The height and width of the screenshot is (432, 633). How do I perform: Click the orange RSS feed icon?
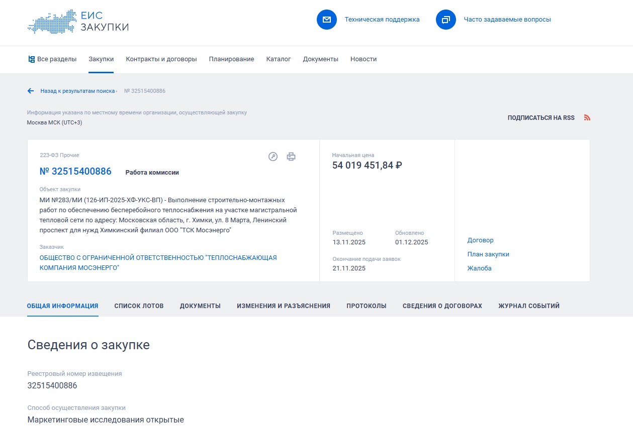[587, 118]
